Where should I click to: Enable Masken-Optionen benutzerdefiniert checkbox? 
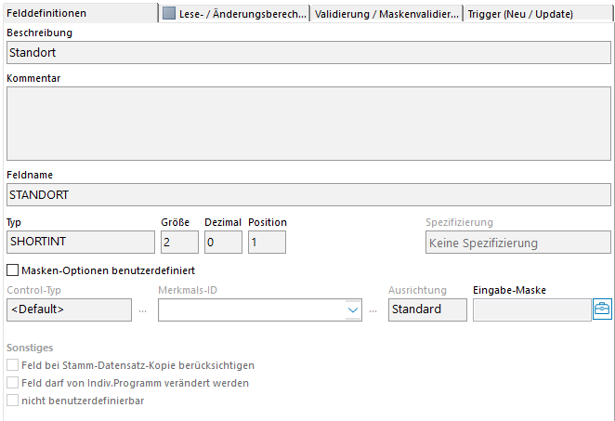(13, 270)
